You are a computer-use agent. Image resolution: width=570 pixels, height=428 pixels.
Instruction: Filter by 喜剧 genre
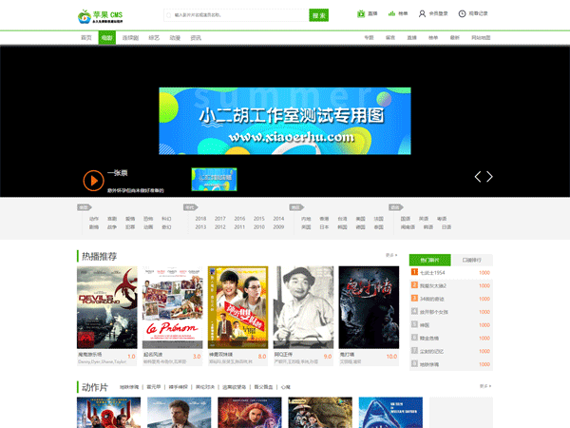112,218
